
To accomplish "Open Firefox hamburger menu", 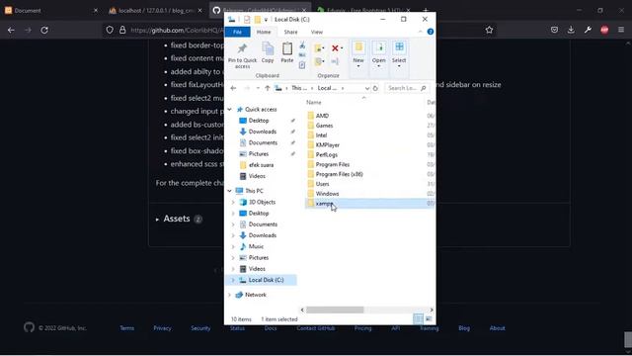I will pos(621,30).
